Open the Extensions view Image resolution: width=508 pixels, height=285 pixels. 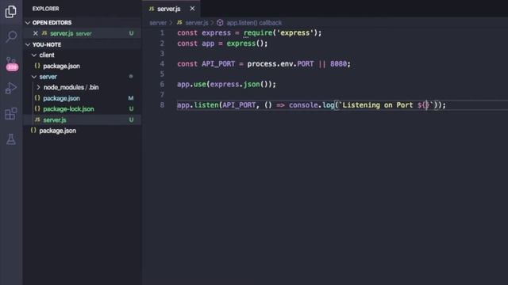(x=10, y=113)
